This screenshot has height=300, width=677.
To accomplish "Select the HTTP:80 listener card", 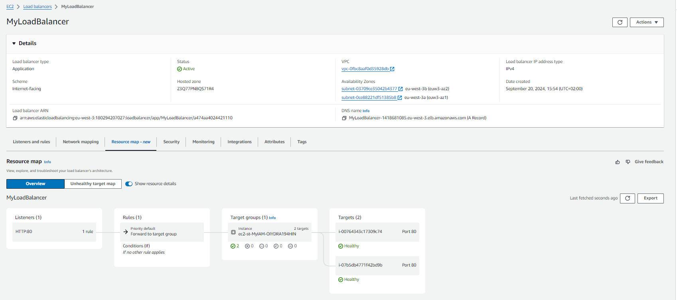I will [x=54, y=232].
